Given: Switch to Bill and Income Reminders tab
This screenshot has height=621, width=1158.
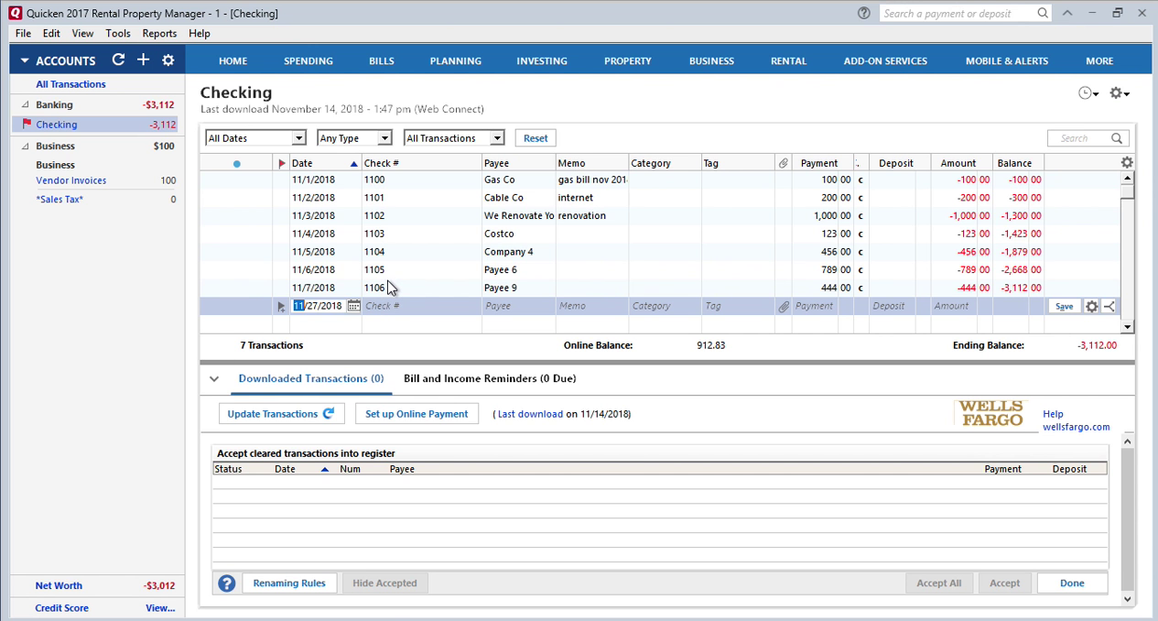Looking at the screenshot, I should coord(490,378).
